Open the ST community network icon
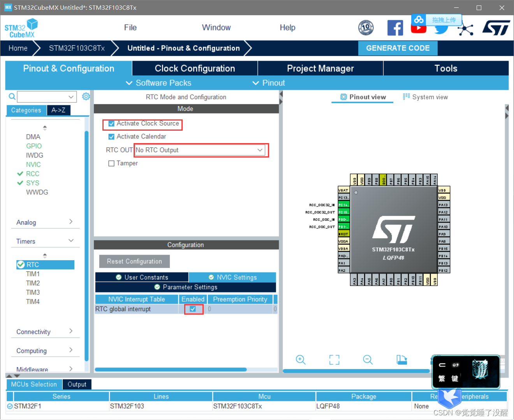 (465, 30)
